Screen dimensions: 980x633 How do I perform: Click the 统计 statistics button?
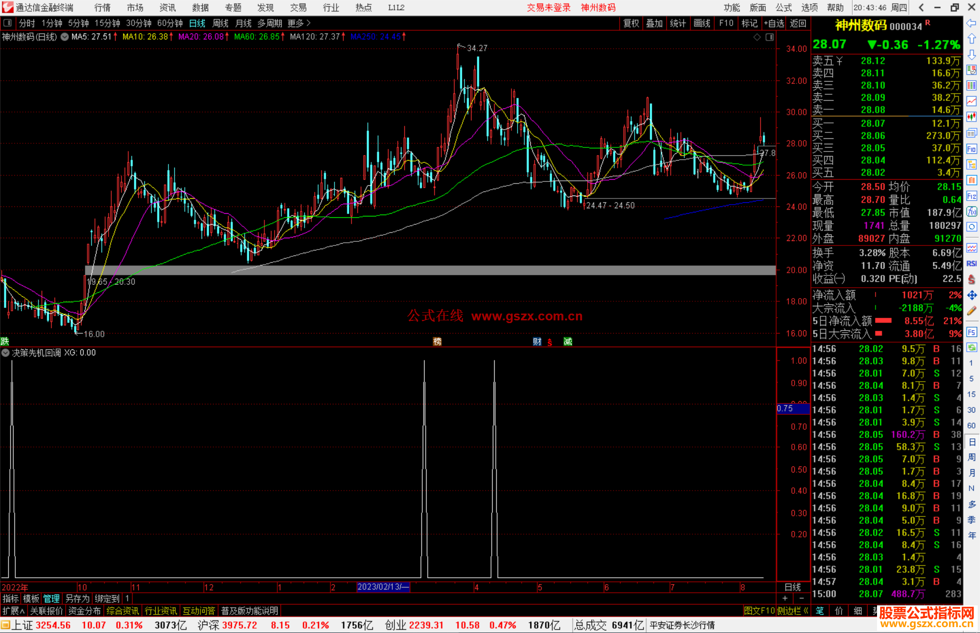click(x=678, y=23)
